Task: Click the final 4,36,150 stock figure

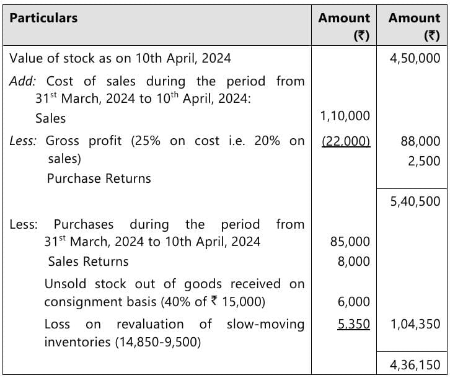Action: click(415, 364)
